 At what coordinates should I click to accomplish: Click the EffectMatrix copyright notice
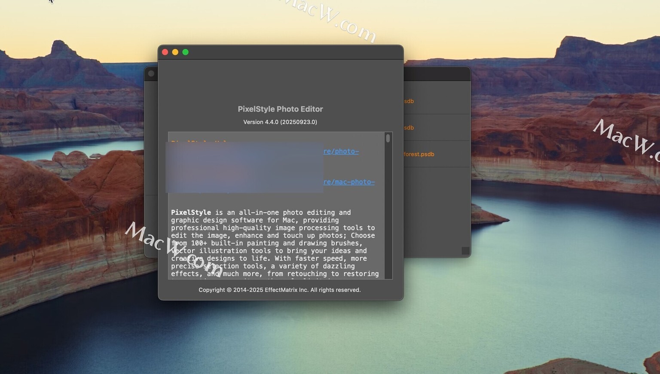click(280, 290)
